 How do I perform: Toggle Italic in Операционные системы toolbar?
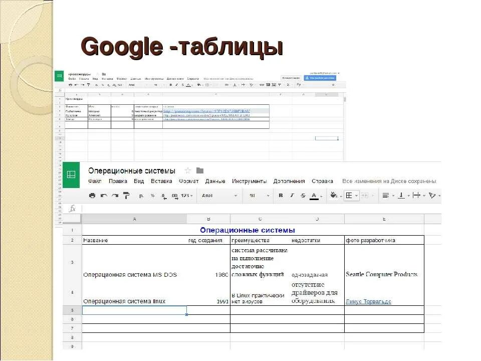292,195
